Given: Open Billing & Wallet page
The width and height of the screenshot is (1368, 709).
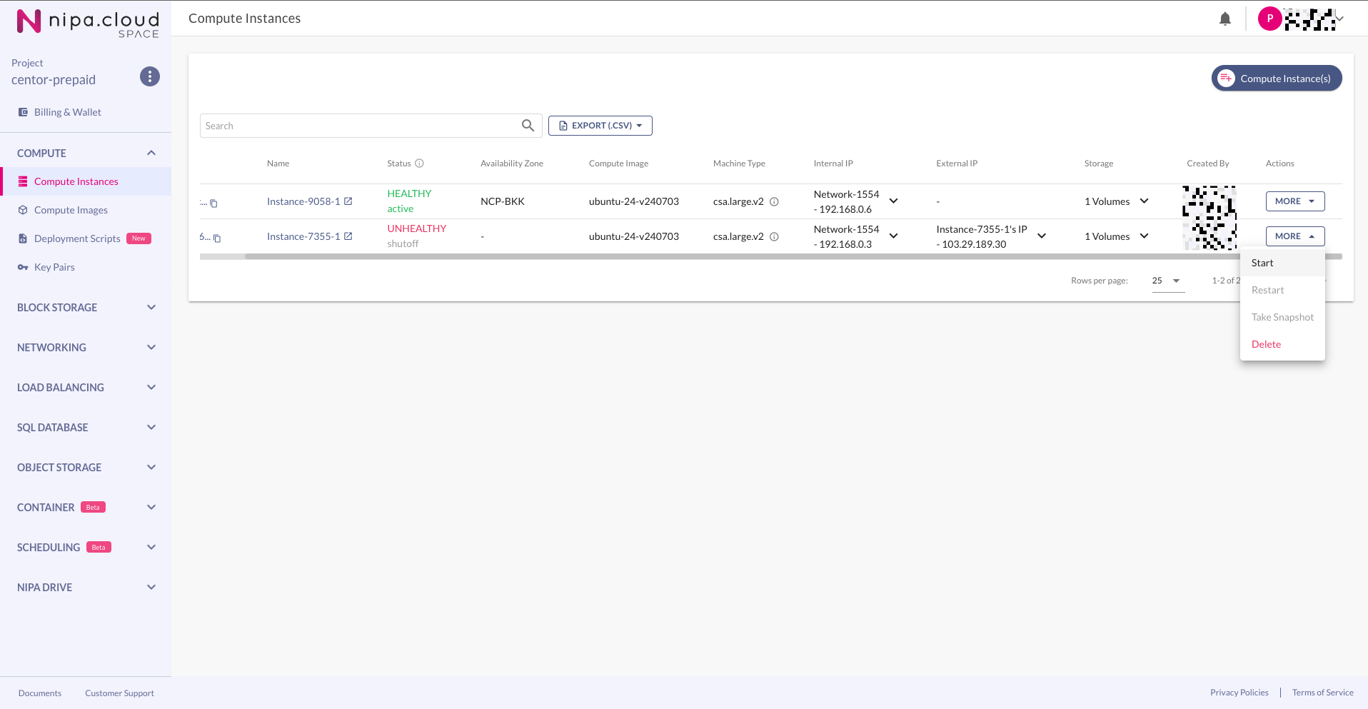Looking at the screenshot, I should pos(68,112).
